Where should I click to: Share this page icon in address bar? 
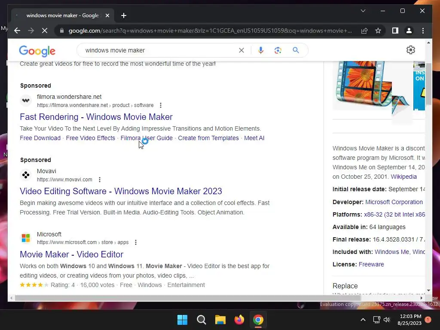pyautogui.click(x=364, y=31)
